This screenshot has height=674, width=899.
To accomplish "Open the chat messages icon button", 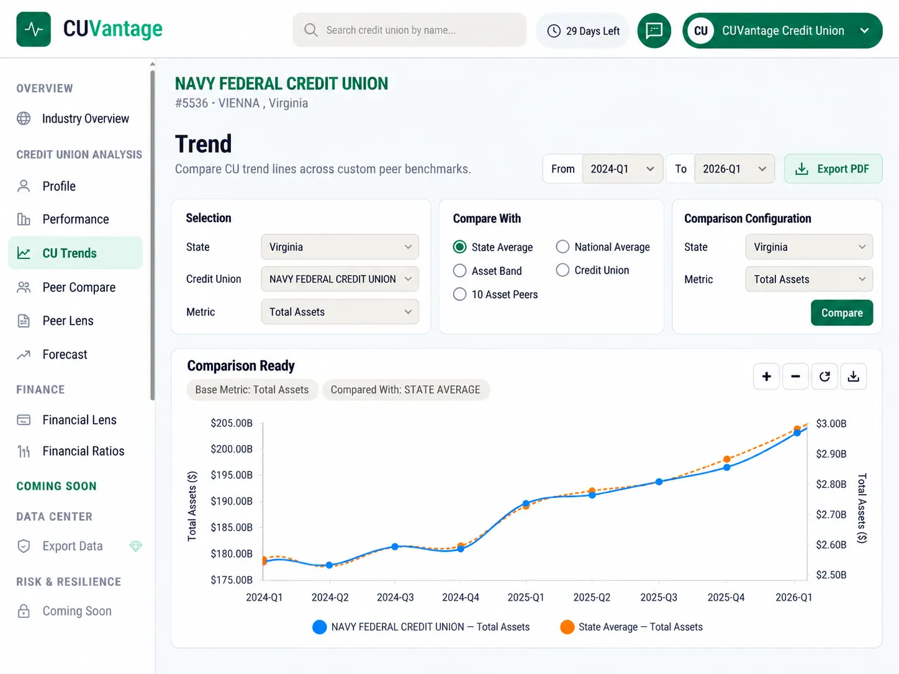I will point(654,30).
